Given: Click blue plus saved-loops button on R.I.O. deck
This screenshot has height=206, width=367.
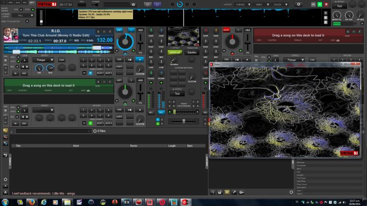Looking at the screenshot, I should (90, 73).
